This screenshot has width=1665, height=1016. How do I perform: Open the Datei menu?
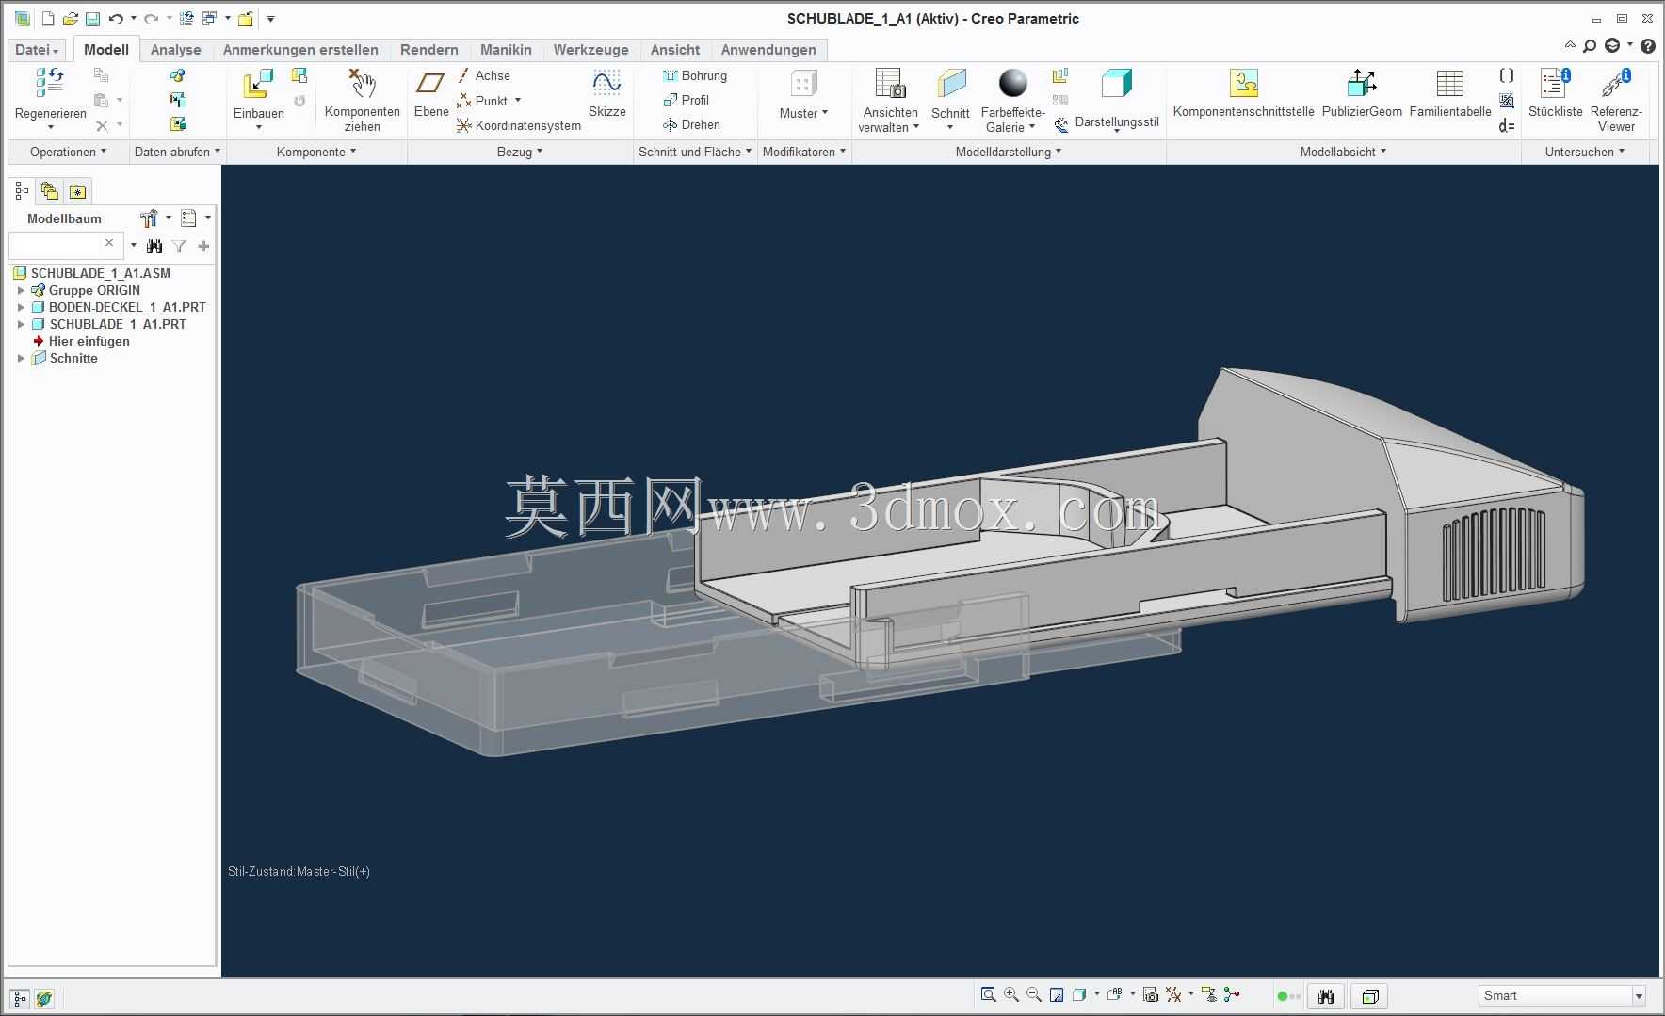[37, 50]
